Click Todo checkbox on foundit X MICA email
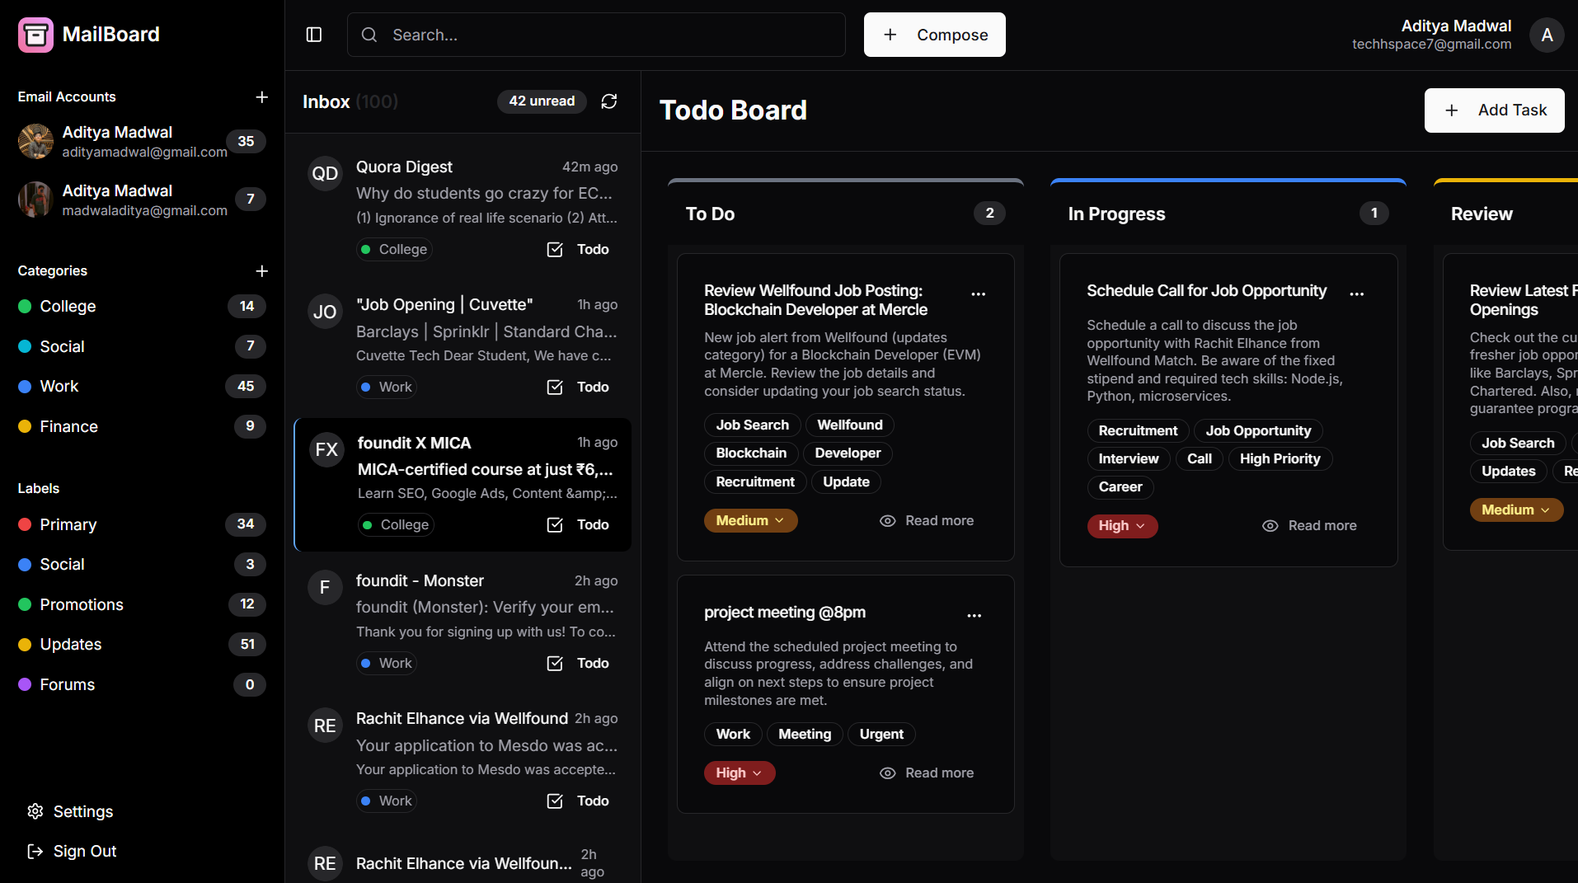The image size is (1578, 883). click(x=555, y=525)
